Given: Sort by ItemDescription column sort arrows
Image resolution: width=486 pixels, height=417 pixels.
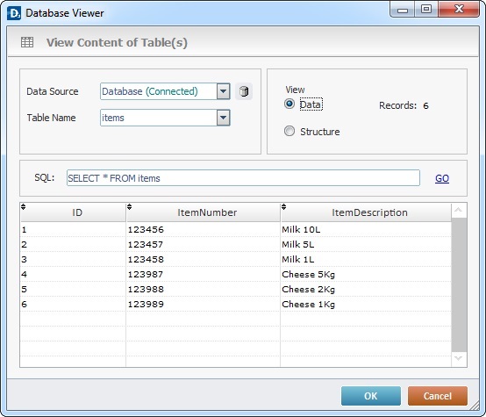Looking at the screenshot, I should click(x=283, y=206).
